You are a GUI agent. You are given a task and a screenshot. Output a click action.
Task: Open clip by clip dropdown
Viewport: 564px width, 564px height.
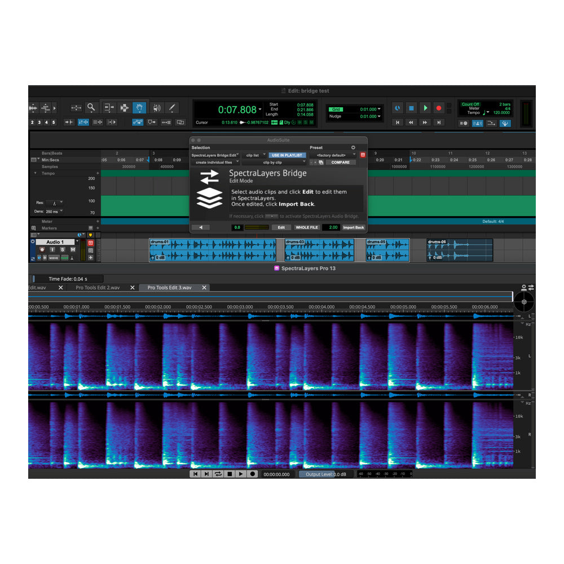(275, 162)
